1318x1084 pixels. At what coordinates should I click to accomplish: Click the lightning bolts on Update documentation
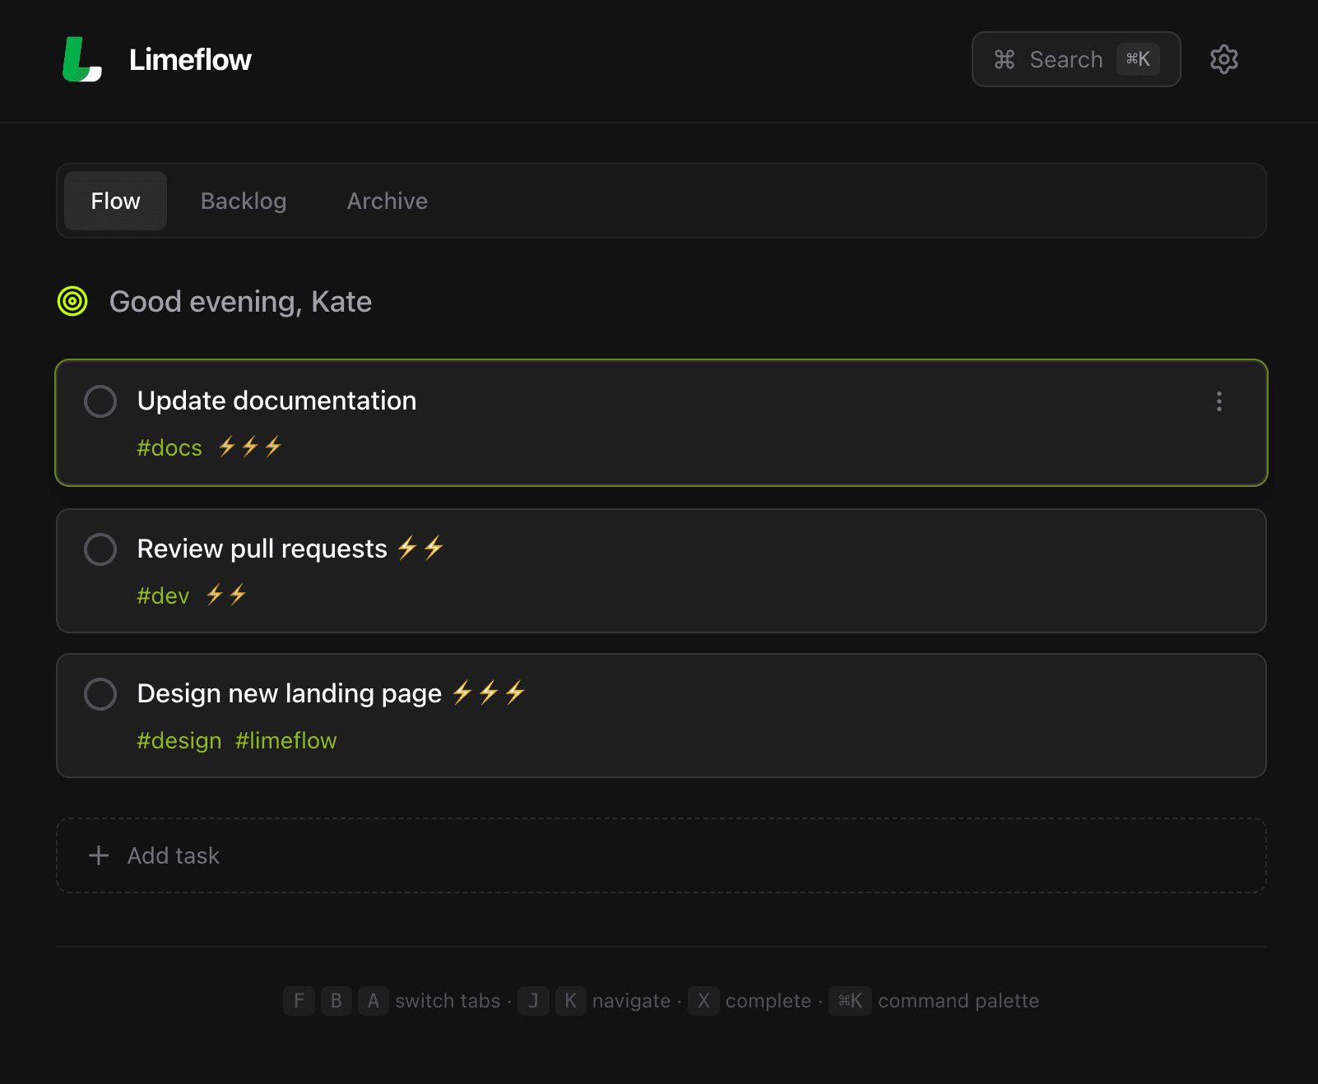click(248, 447)
